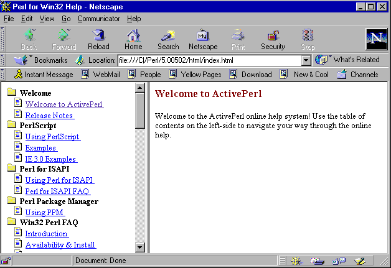Screen dimensions: 391x268
Task: Click the Netscape N logo
Action: [x=375, y=39]
